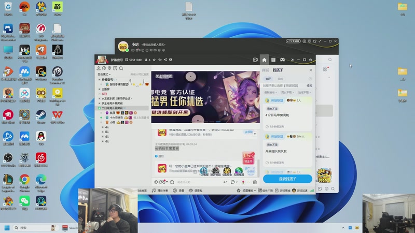The image size is (415, 233).
Task: Open the gender filter dropdown in partner panel
Action: 287,93
